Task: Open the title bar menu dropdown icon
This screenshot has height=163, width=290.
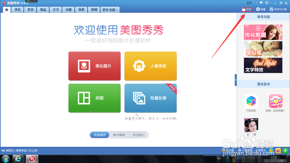Action: point(267,3)
